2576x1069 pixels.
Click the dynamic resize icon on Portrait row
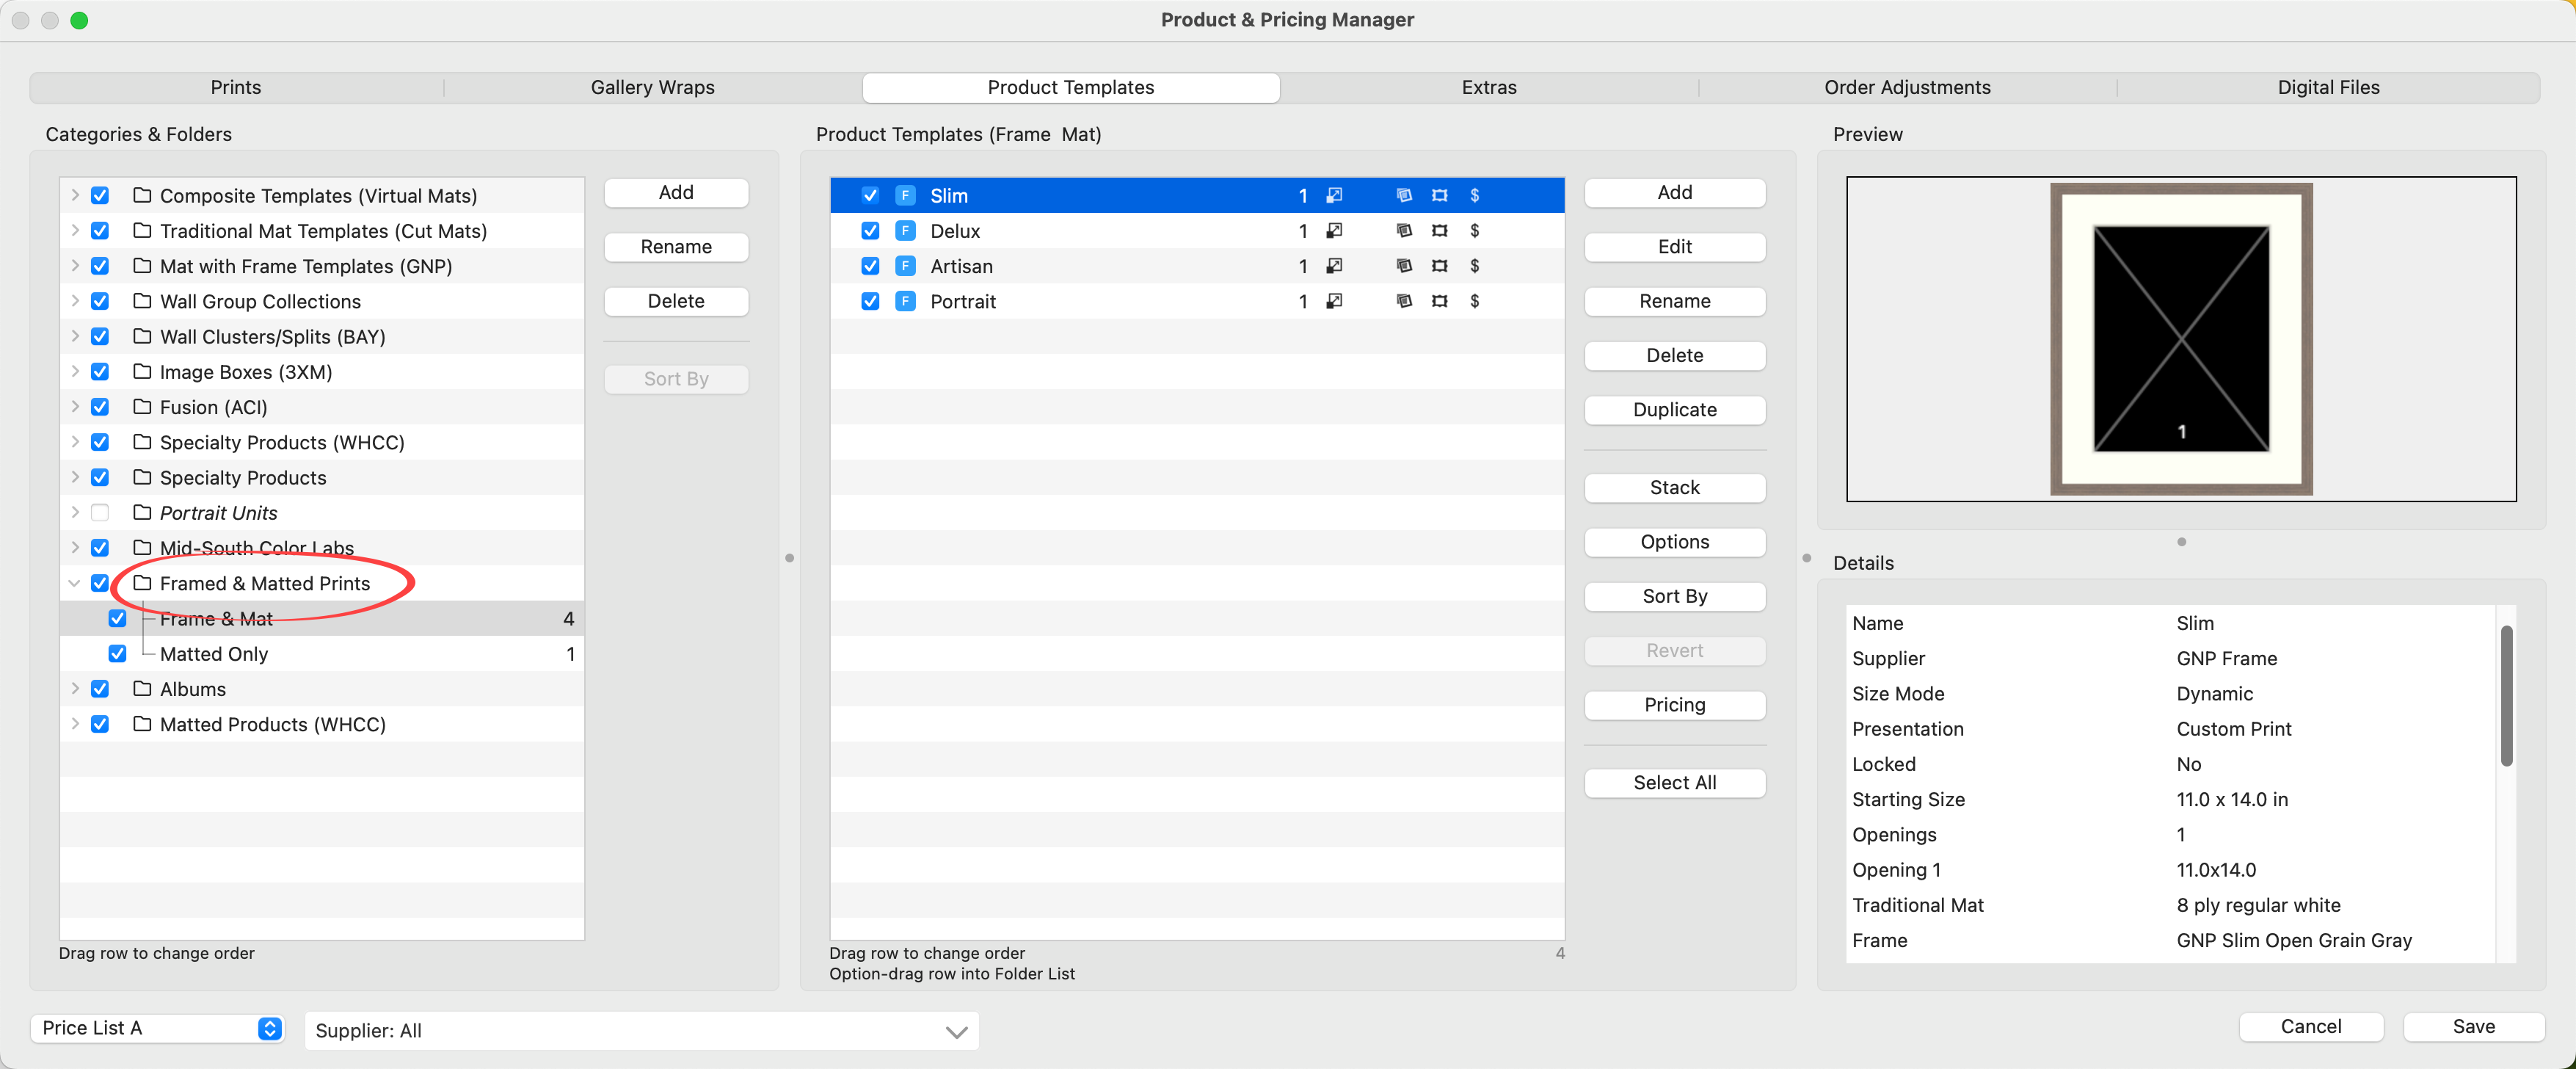click(1334, 301)
